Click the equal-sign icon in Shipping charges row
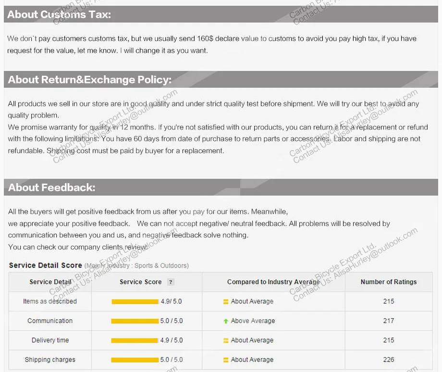 [x=226, y=360]
